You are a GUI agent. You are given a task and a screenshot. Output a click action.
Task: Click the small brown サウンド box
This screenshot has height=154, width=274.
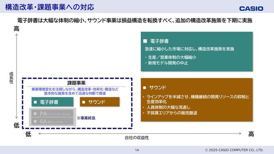100,102
